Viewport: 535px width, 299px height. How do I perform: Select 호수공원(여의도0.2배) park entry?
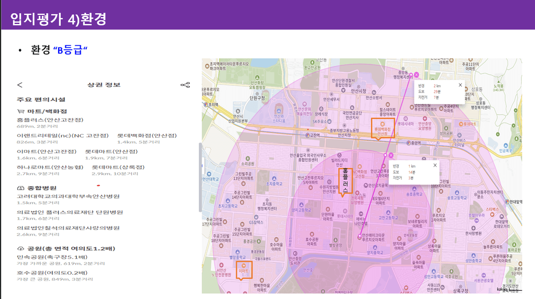coord(52,273)
